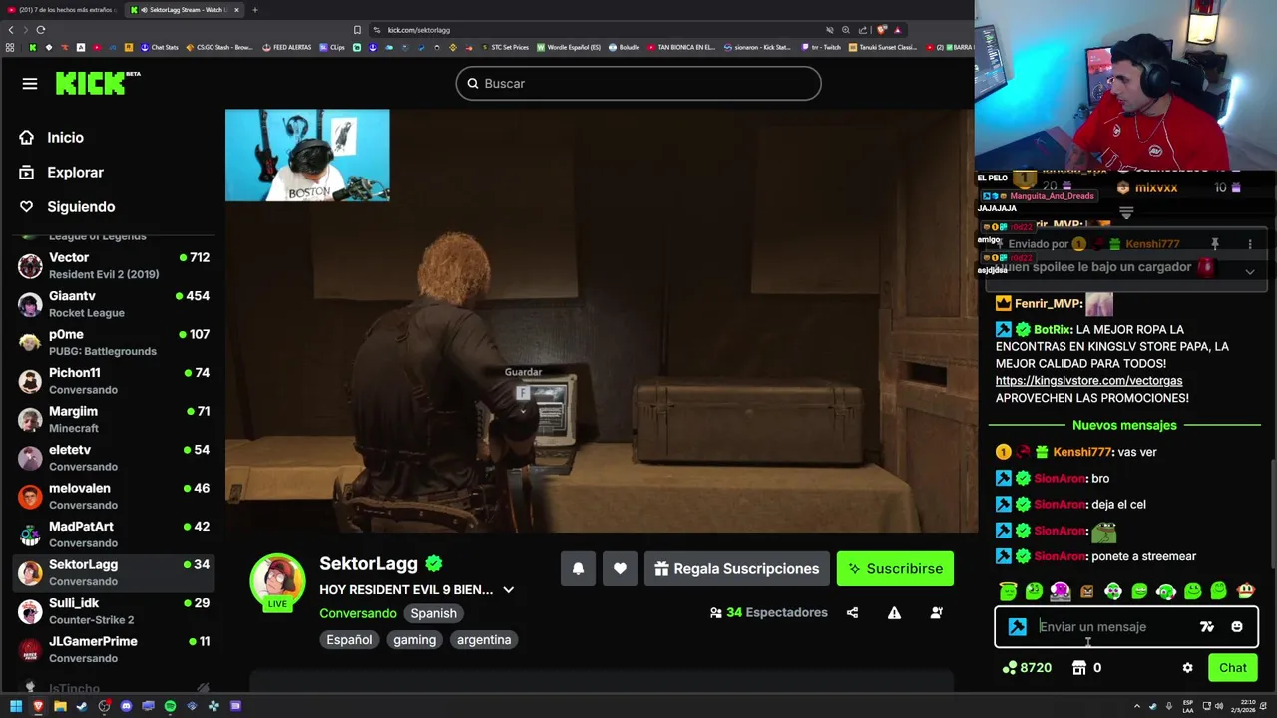Viewport: 1277px width, 718px height.
Task: Open p0me channel in sidebar
Action: click(113, 342)
